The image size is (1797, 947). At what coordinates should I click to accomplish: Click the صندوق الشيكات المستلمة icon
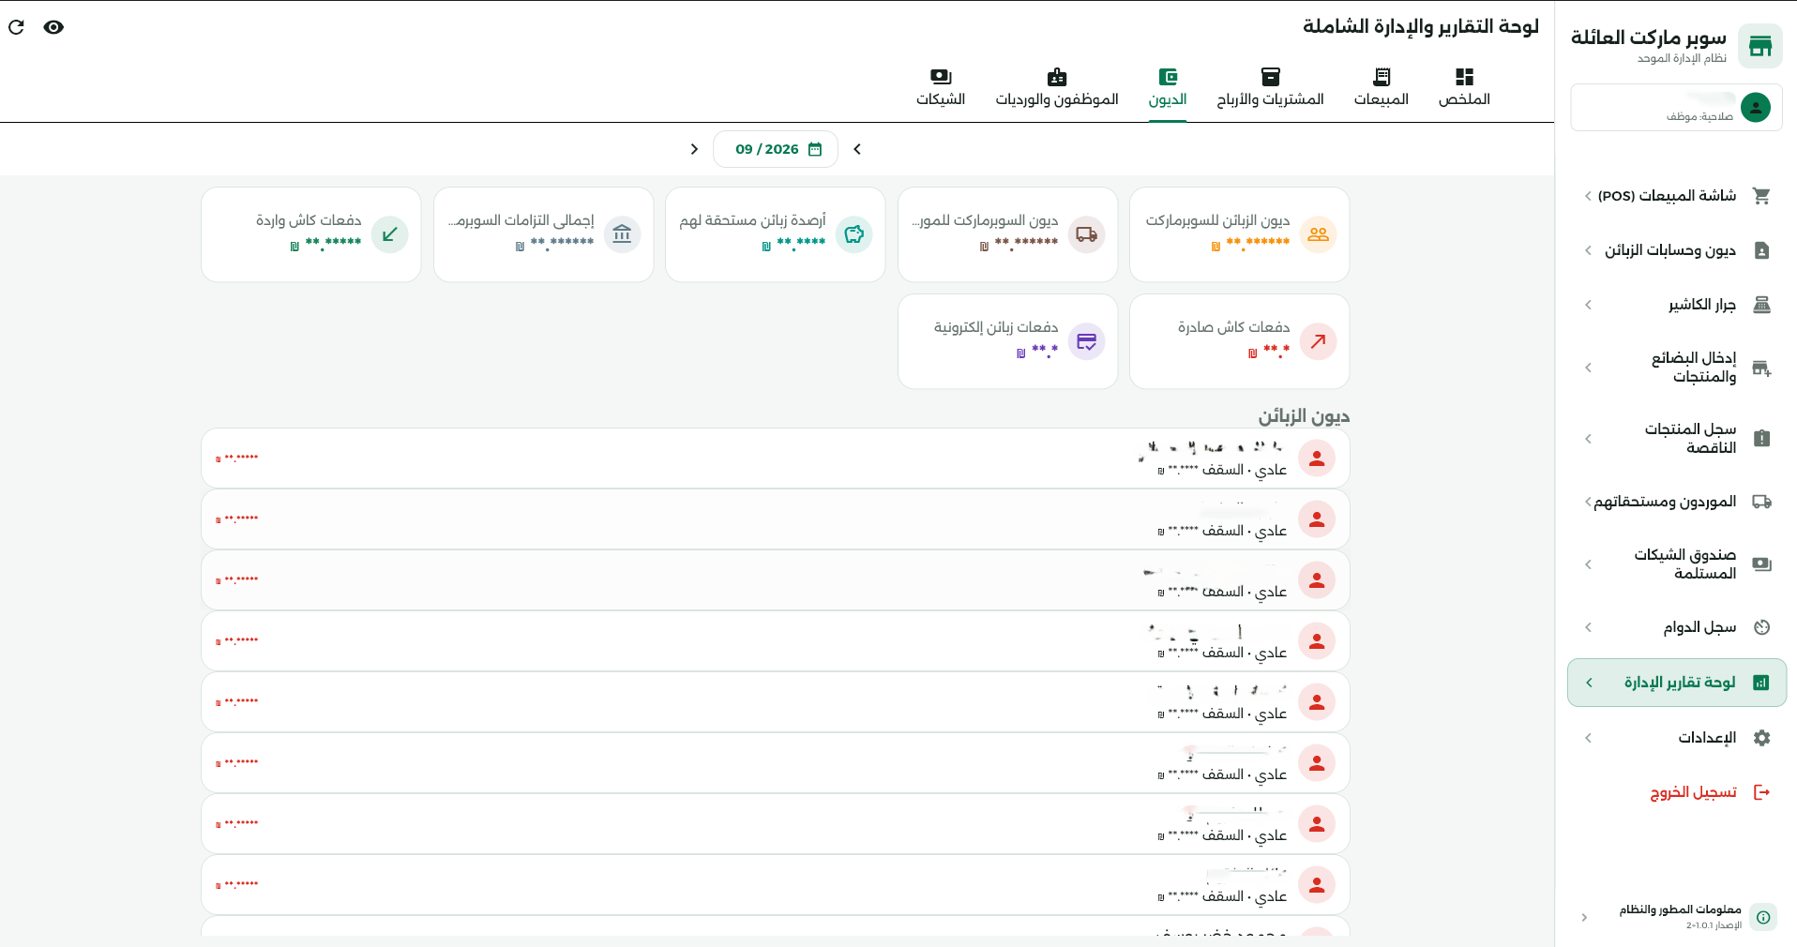1761,564
